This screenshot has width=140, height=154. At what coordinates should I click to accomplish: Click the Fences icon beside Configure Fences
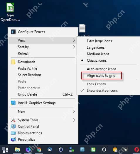(13, 32)
